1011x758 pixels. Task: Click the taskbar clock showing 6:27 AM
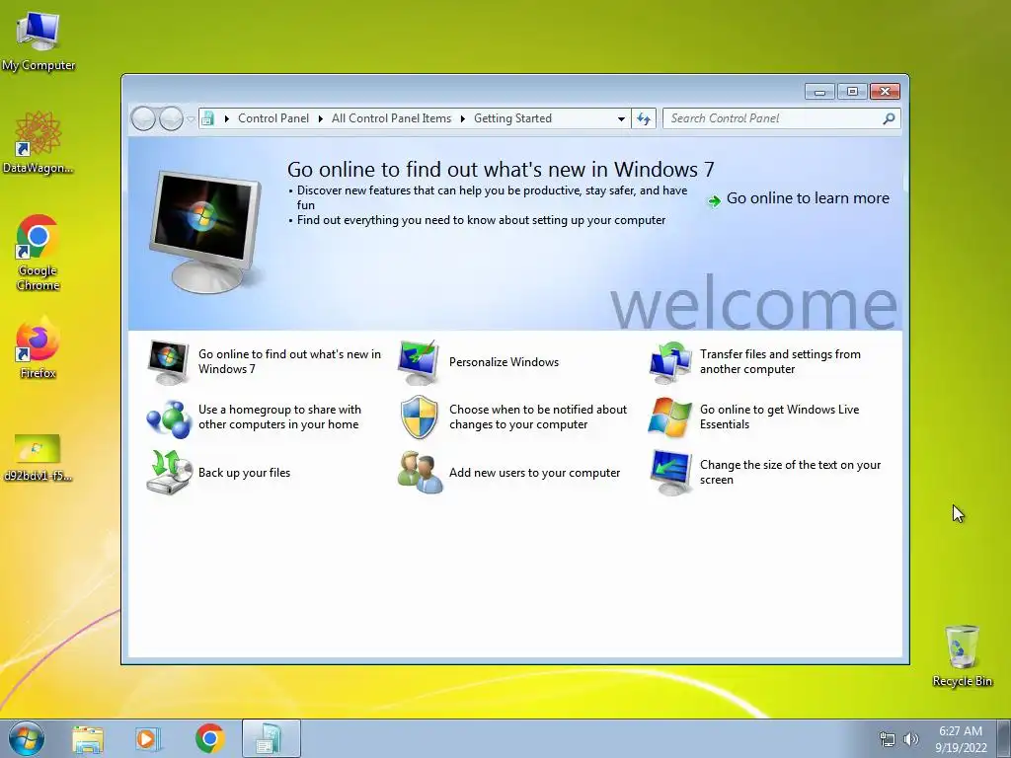click(x=960, y=731)
